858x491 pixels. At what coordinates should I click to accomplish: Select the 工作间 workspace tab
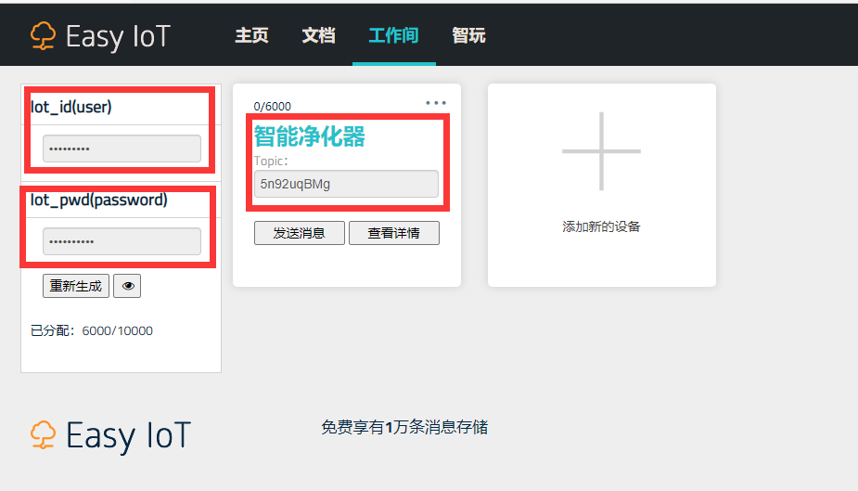pos(394,35)
